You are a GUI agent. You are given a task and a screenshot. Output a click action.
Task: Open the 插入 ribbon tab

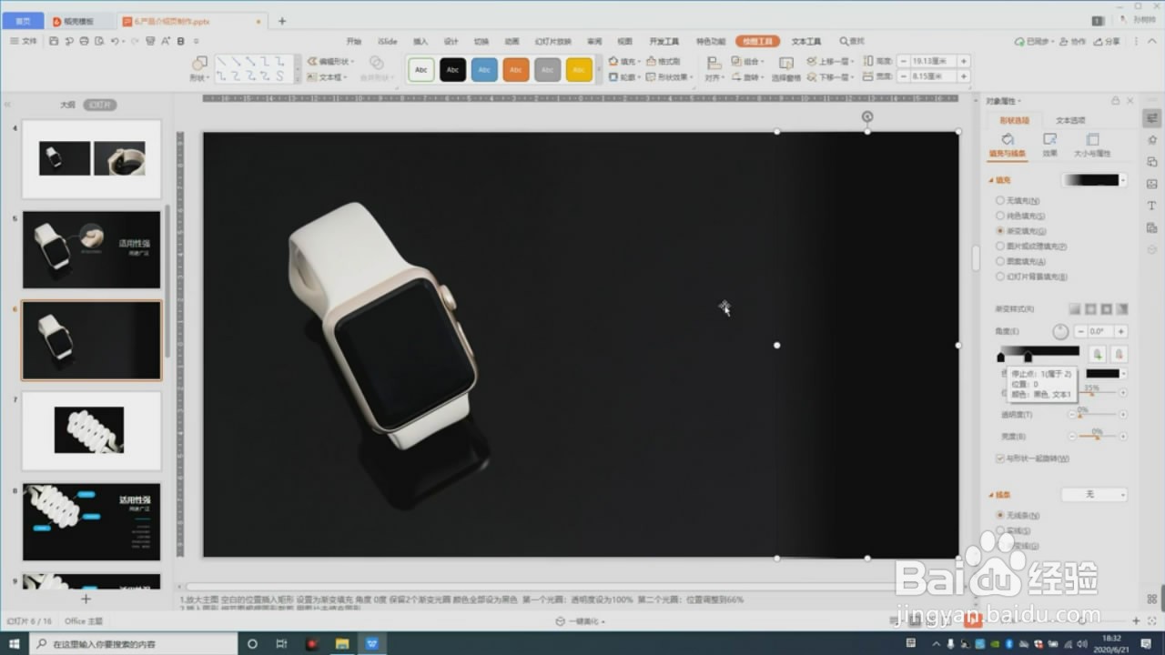tap(420, 41)
